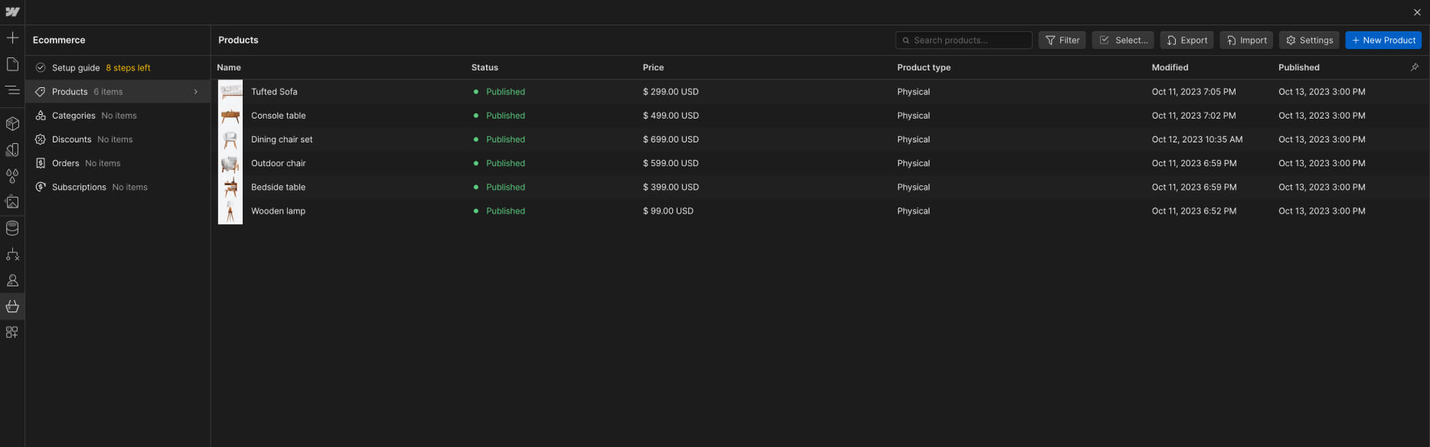The width and height of the screenshot is (1430, 447).
Task: Open the Webflow logo menu
Action: click(12, 12)
